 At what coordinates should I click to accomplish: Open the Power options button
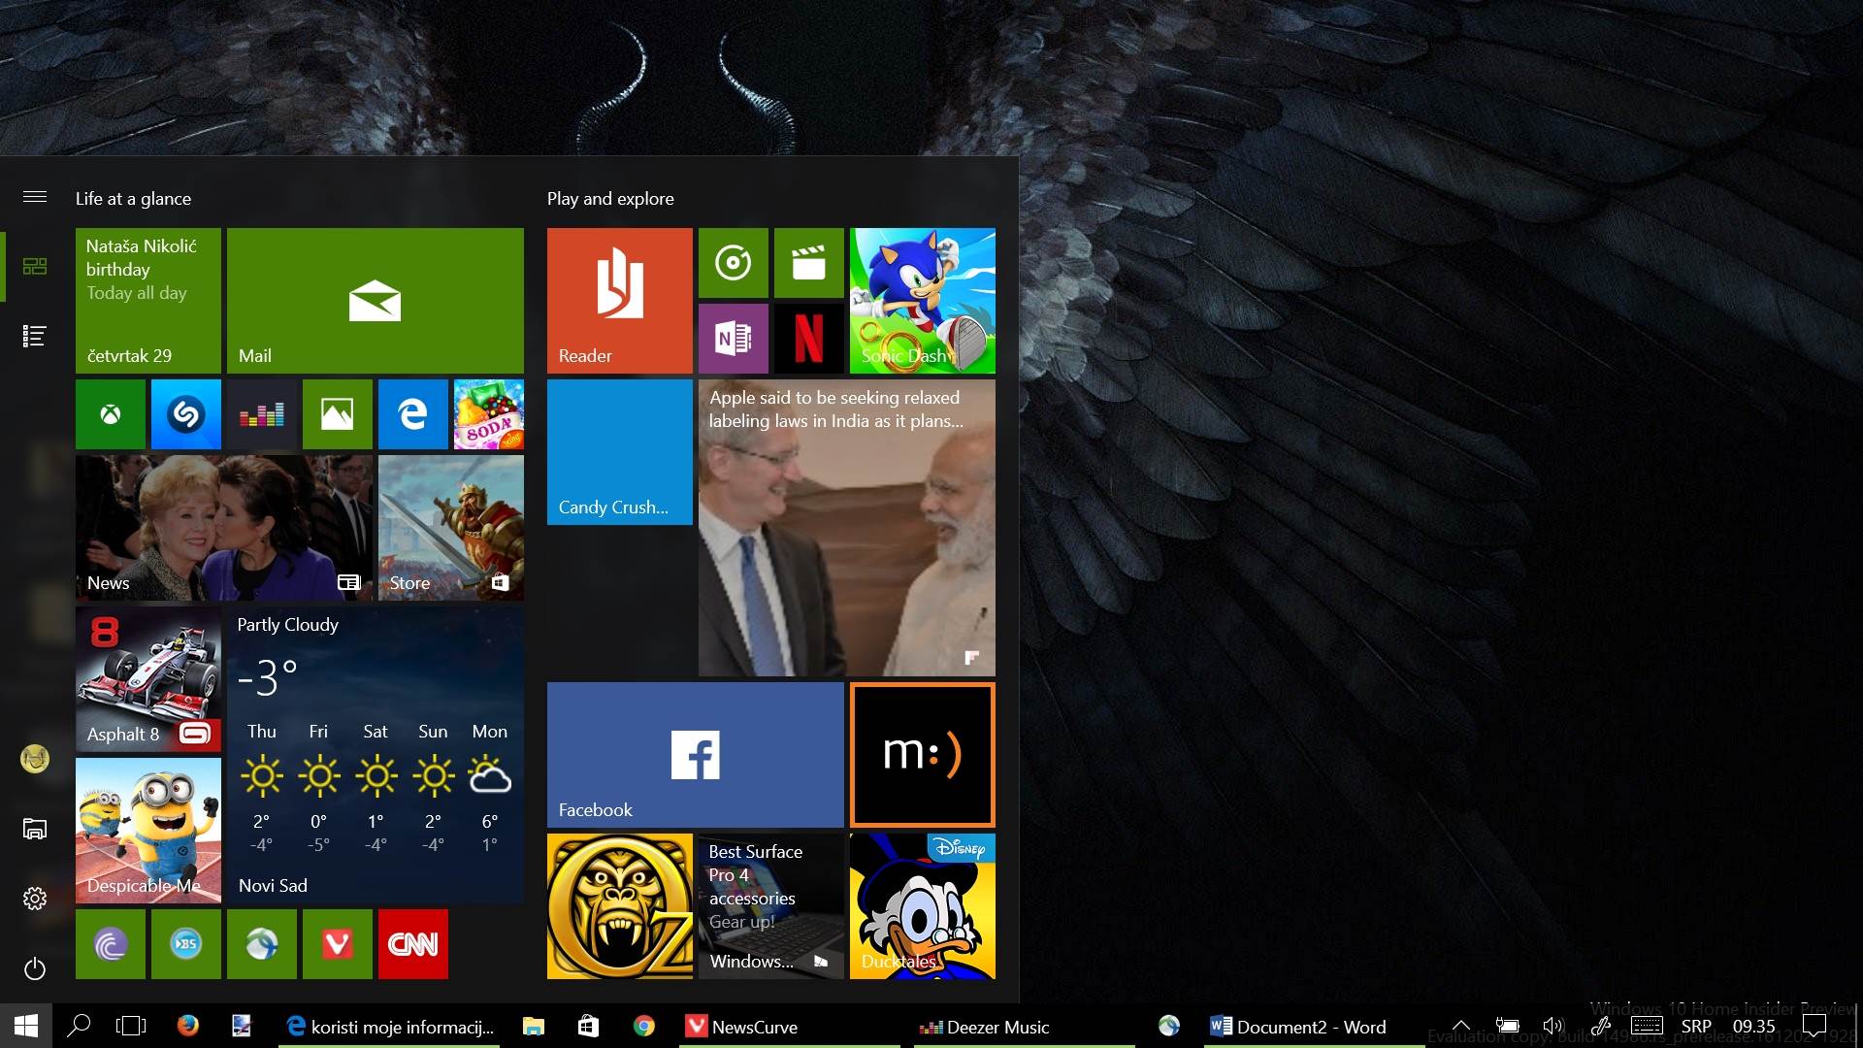tap(35, 968)
